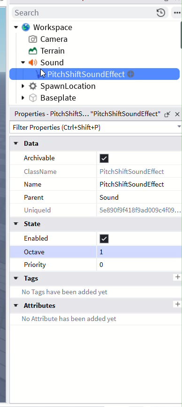Click the Archivable property label
Screen dimensions: 182x407
coord(39,158)
